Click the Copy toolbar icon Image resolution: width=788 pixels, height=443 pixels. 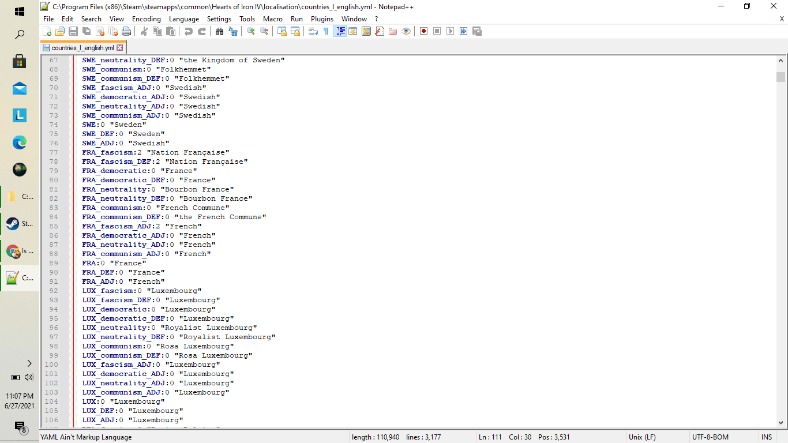[x=157, y=31]
